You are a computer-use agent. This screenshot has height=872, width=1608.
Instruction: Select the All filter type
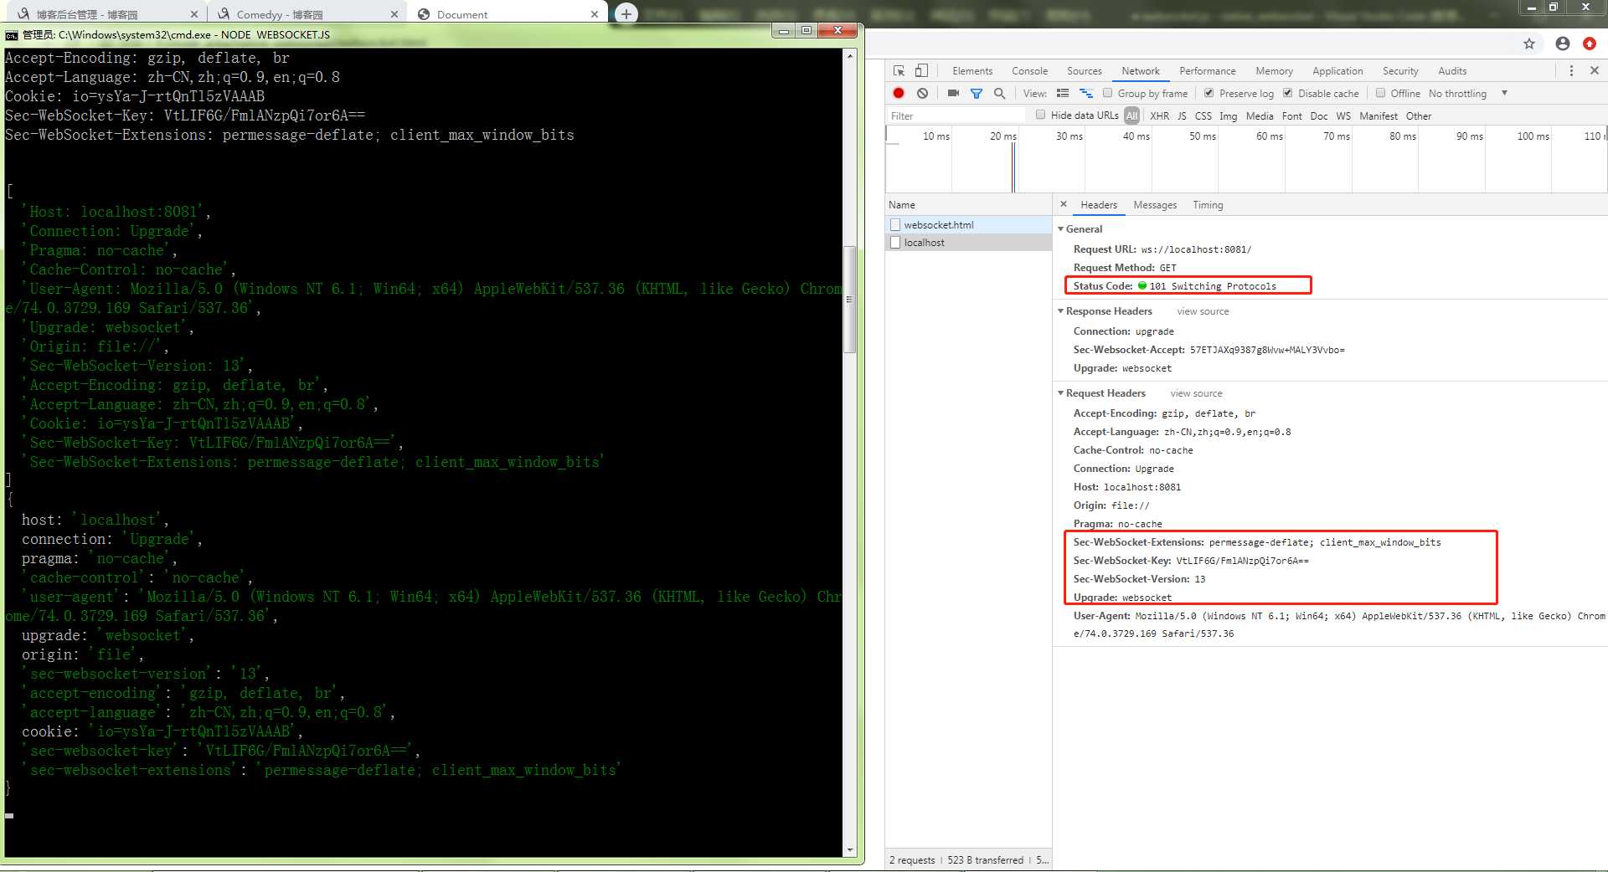pyautogui.click(x=1131, y=115)
